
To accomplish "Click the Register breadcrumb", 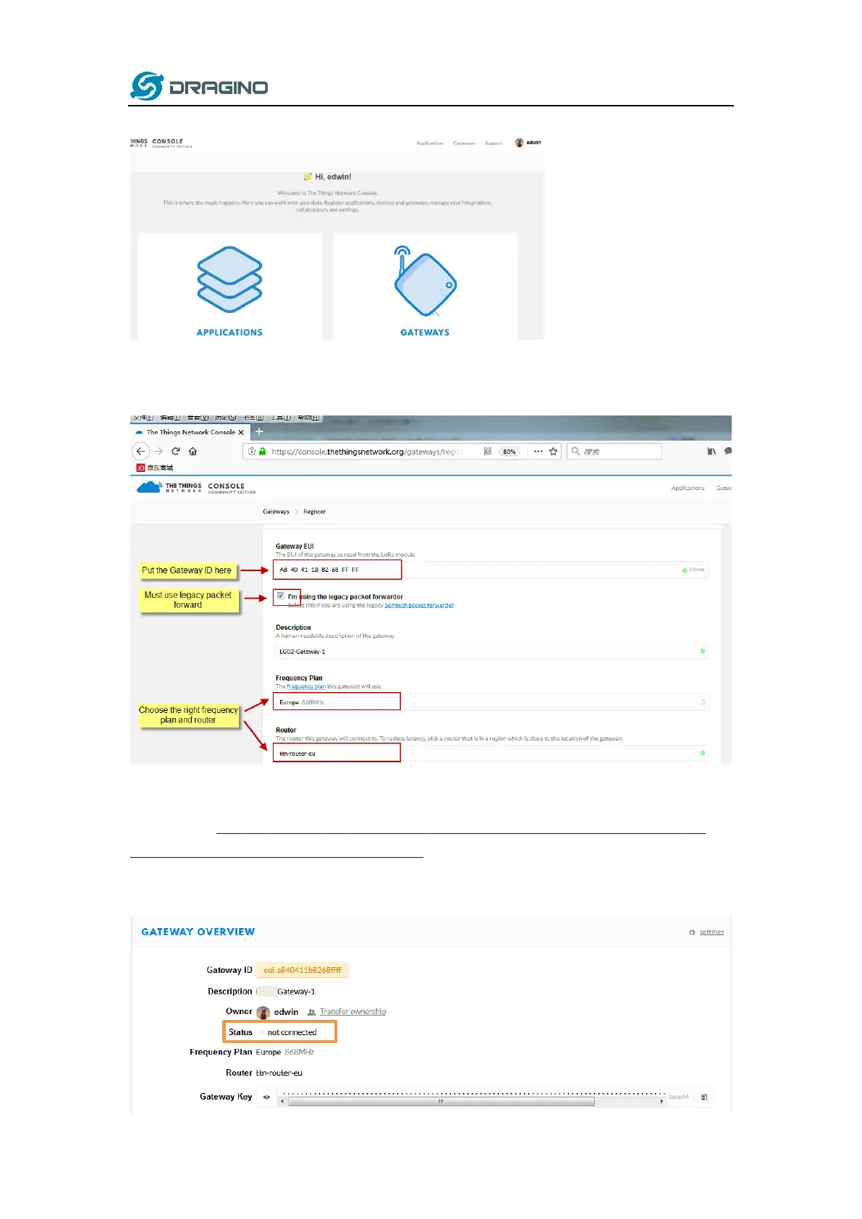I will [x=314, y=511].
